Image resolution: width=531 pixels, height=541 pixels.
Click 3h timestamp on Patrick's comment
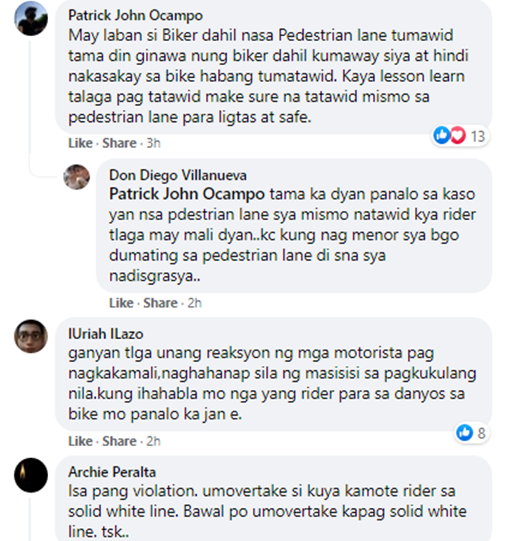coord(154,143)
